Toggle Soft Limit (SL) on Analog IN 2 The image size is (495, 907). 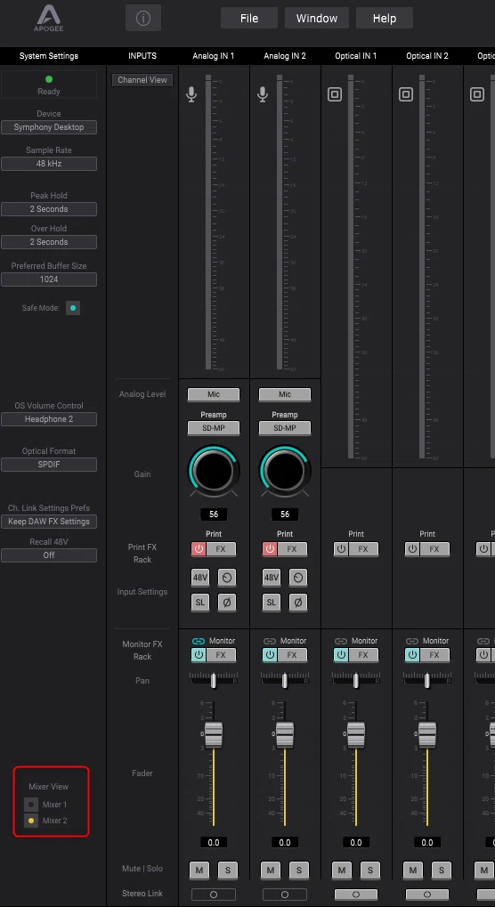[272, 603]
